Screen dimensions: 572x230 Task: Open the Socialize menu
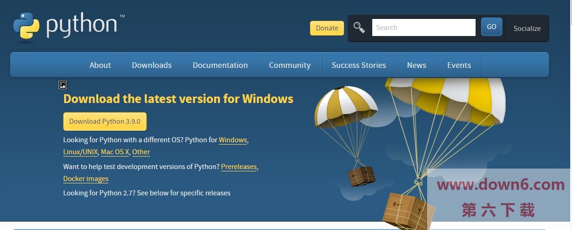[527, 28]
